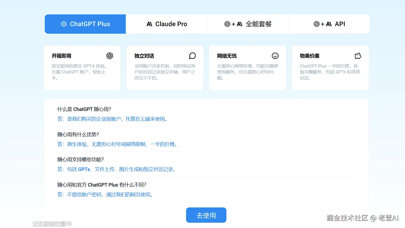
Task: Click the chat bubble icon on 独立对话 card
Action: 192,56
